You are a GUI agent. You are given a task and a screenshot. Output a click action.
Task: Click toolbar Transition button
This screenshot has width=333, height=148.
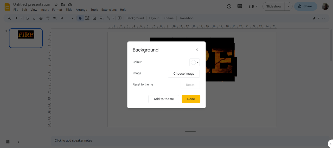click(186, 18)
